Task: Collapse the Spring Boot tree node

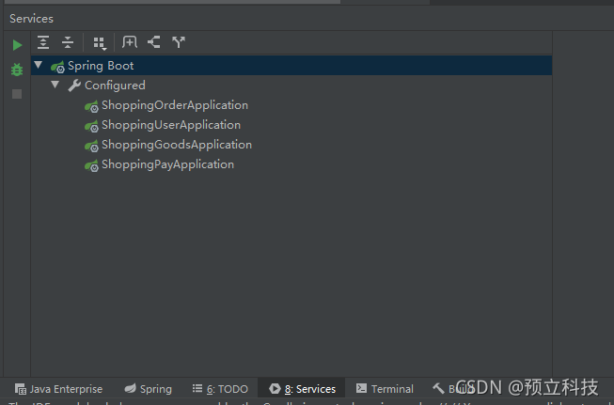Action: click(x=38, y=65)
